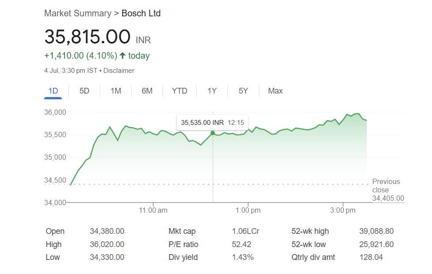Click the Bosch Ltd title

click(141, 13)
